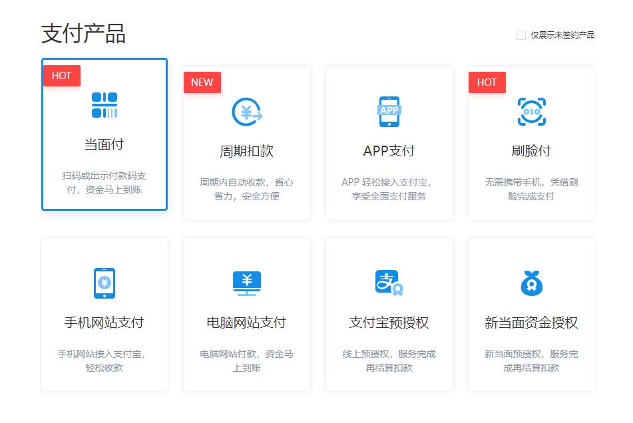
Task: Open the 刷脸付 product title
Action: coord(531,151)
